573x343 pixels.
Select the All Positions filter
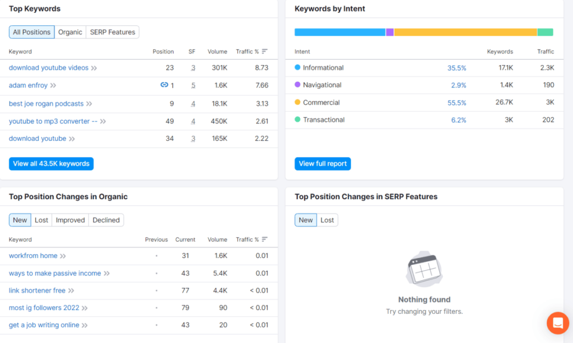tap(32, 32)
